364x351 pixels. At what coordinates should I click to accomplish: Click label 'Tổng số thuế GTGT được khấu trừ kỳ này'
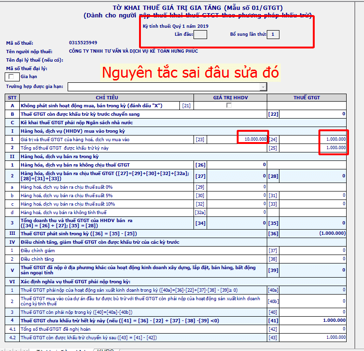click(x=64, y=148)
